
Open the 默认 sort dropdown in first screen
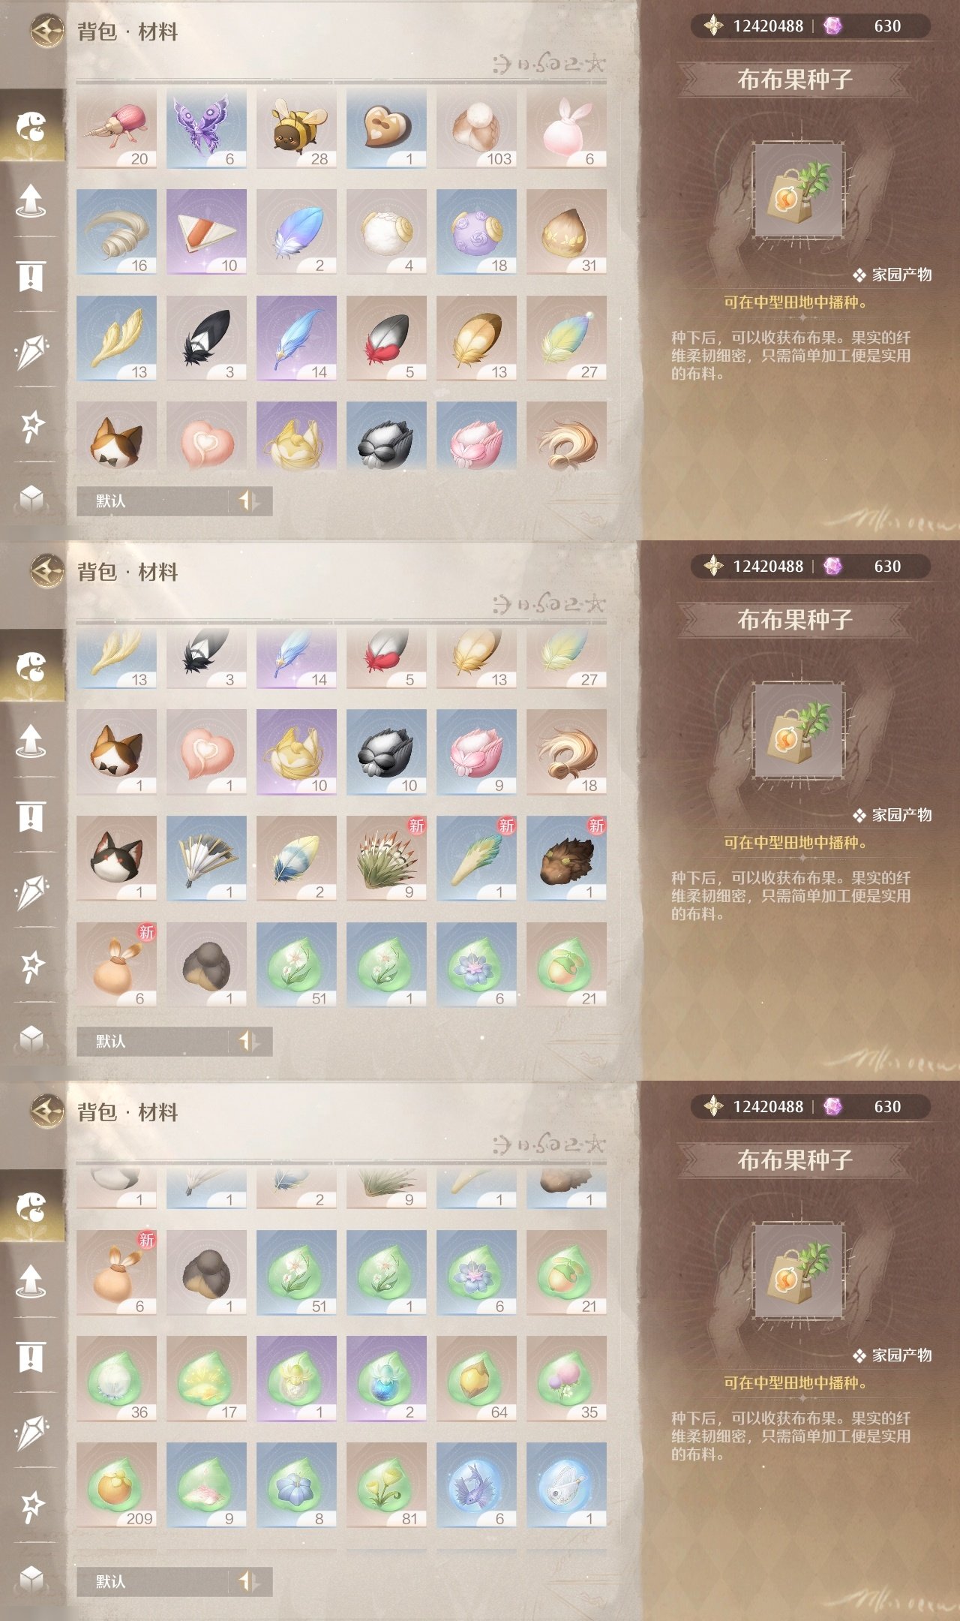pyautogui.click(x=153, y=501)
